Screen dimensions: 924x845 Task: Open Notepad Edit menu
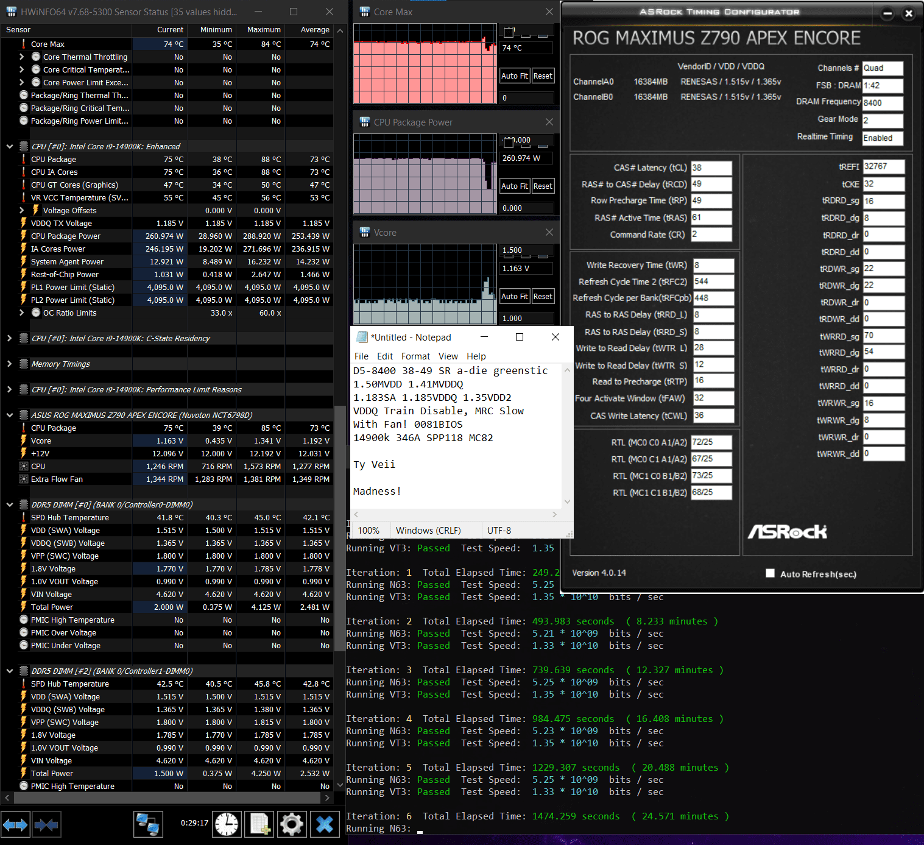coord(385,356)
